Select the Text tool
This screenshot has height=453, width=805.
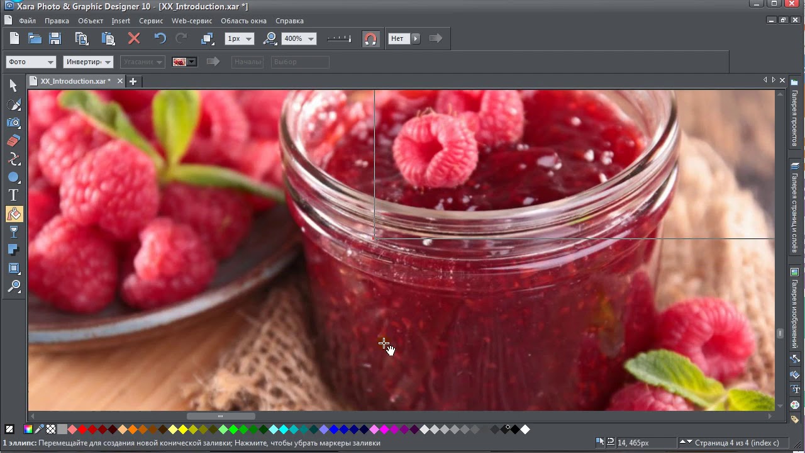point(14,196)
